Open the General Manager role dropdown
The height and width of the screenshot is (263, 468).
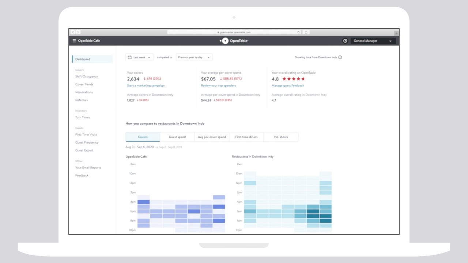pos(373,41)
